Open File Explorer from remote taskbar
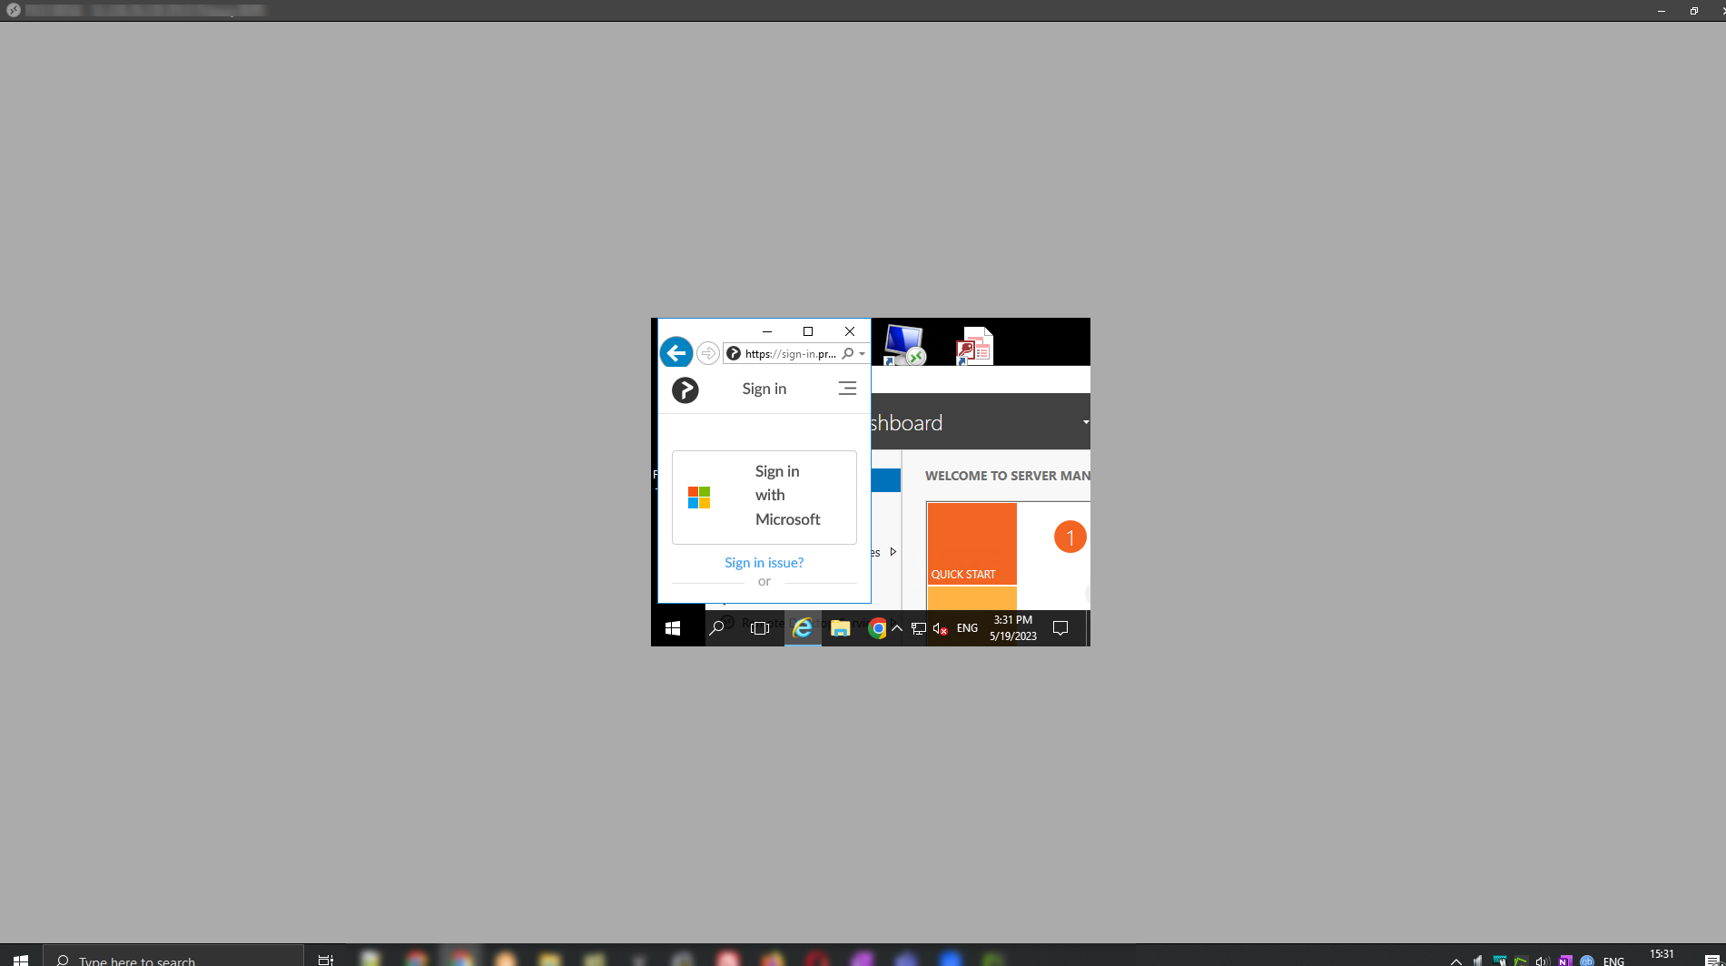The image size is (1726, 966). (840, 628)
